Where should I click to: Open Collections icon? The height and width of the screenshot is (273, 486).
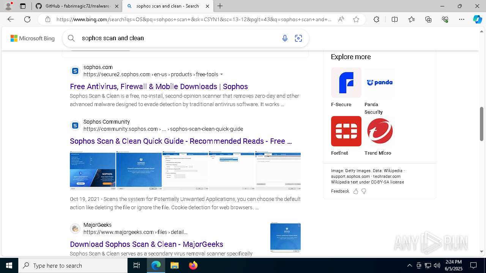pos(428,19)
